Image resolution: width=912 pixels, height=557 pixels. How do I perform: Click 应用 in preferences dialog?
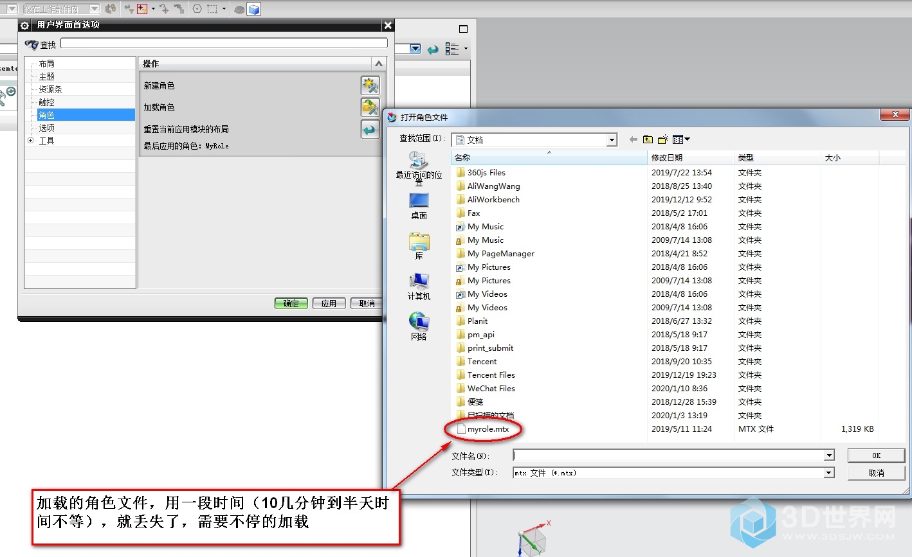329,303
